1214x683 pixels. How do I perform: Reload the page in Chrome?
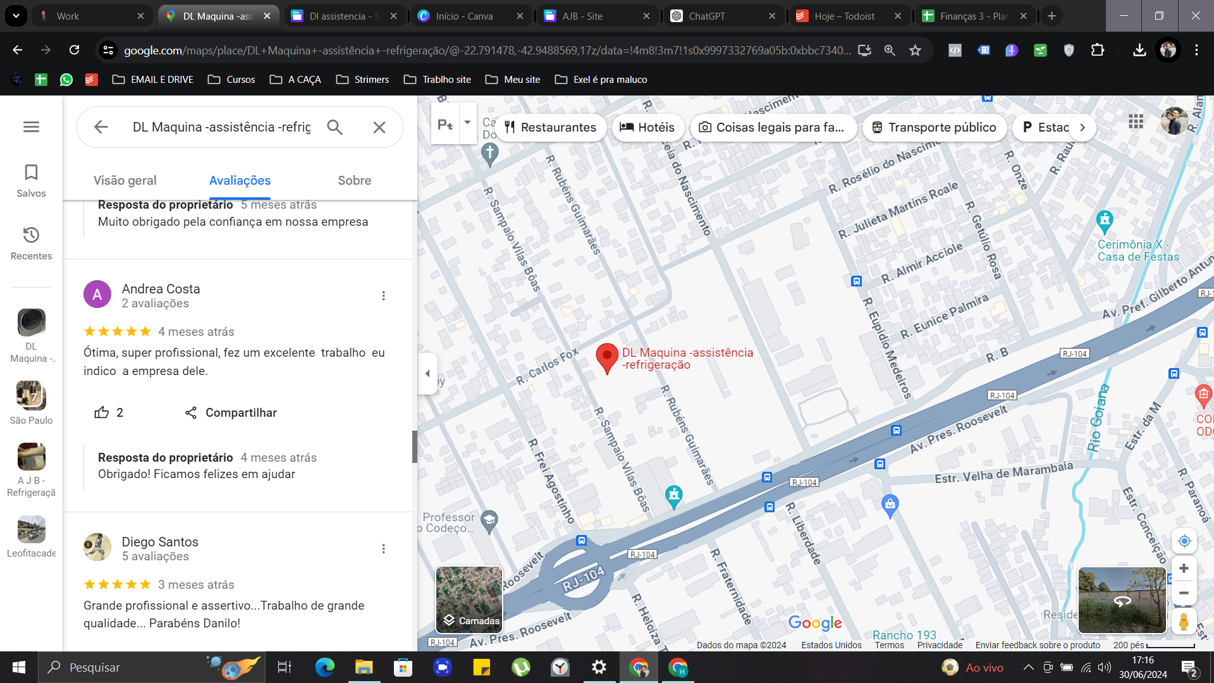point(74,50)
